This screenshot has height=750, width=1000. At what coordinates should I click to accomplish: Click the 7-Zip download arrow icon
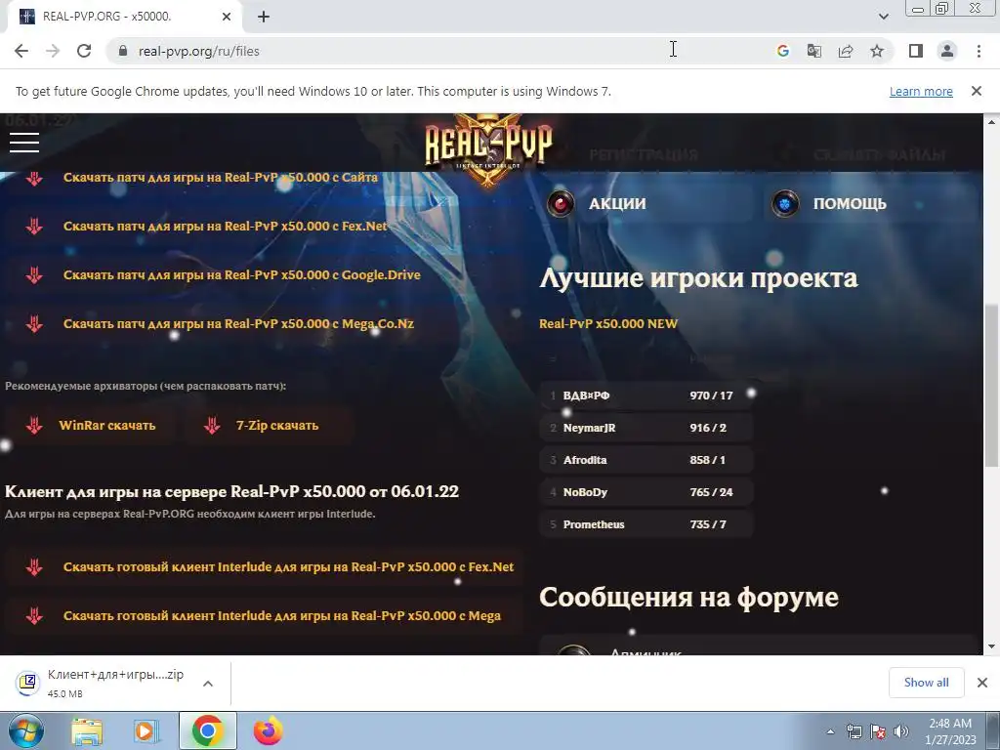point(212,426)
